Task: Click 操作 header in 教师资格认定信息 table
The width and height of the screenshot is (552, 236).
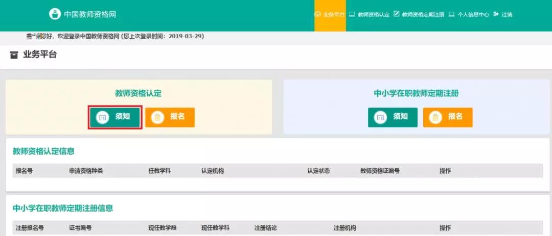Action: 445,171
